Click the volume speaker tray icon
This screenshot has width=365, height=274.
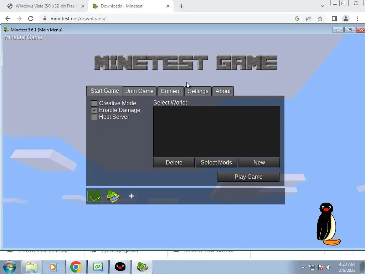tap(329, 267)
